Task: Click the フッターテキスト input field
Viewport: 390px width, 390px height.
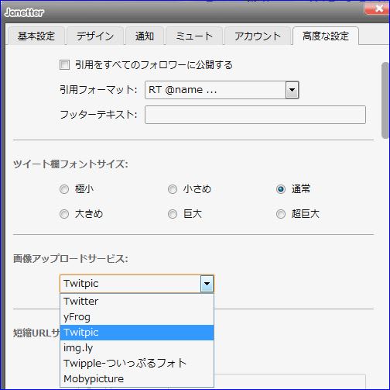Action: coord(255,115)
